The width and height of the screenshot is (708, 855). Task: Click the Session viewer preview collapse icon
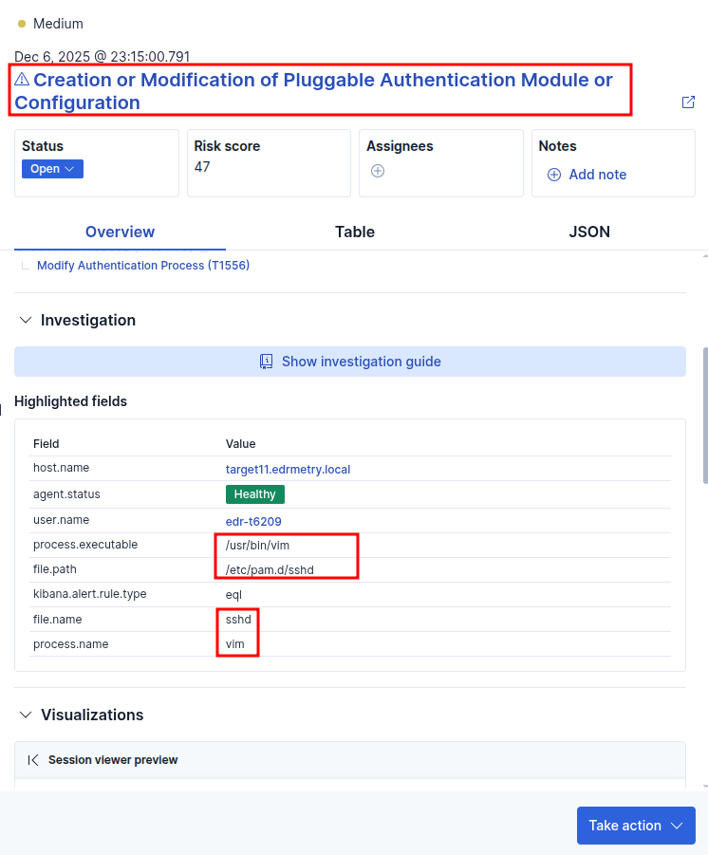point(33,760)
